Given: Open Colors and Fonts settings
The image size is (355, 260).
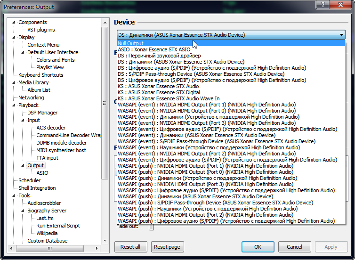Looking at the screenshot, I should tap(56, 60).
